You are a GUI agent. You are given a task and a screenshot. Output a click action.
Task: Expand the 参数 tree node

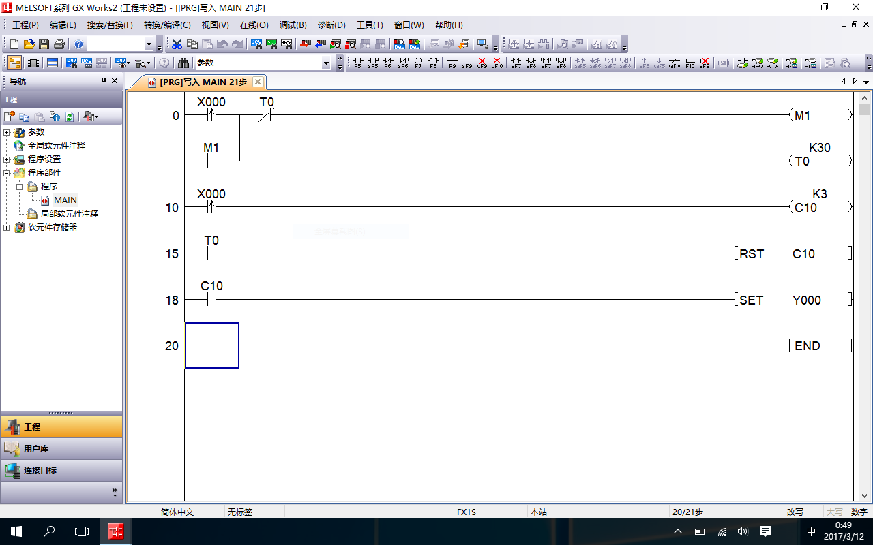(7, 132)
